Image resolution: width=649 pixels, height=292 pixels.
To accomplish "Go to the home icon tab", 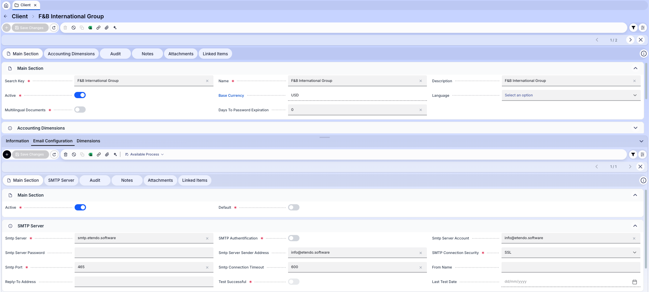I will tap(6, 5).
